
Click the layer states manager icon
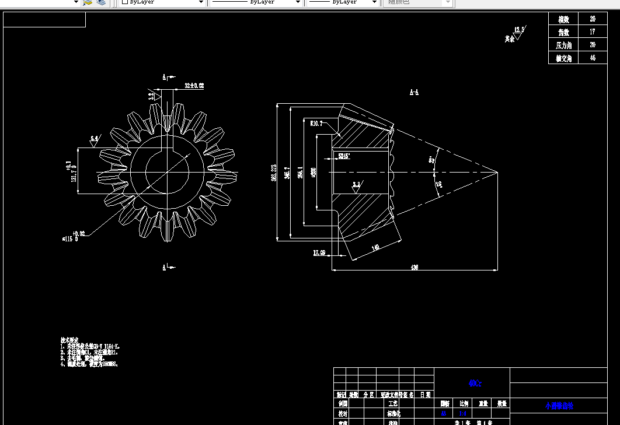pos(101,2)
